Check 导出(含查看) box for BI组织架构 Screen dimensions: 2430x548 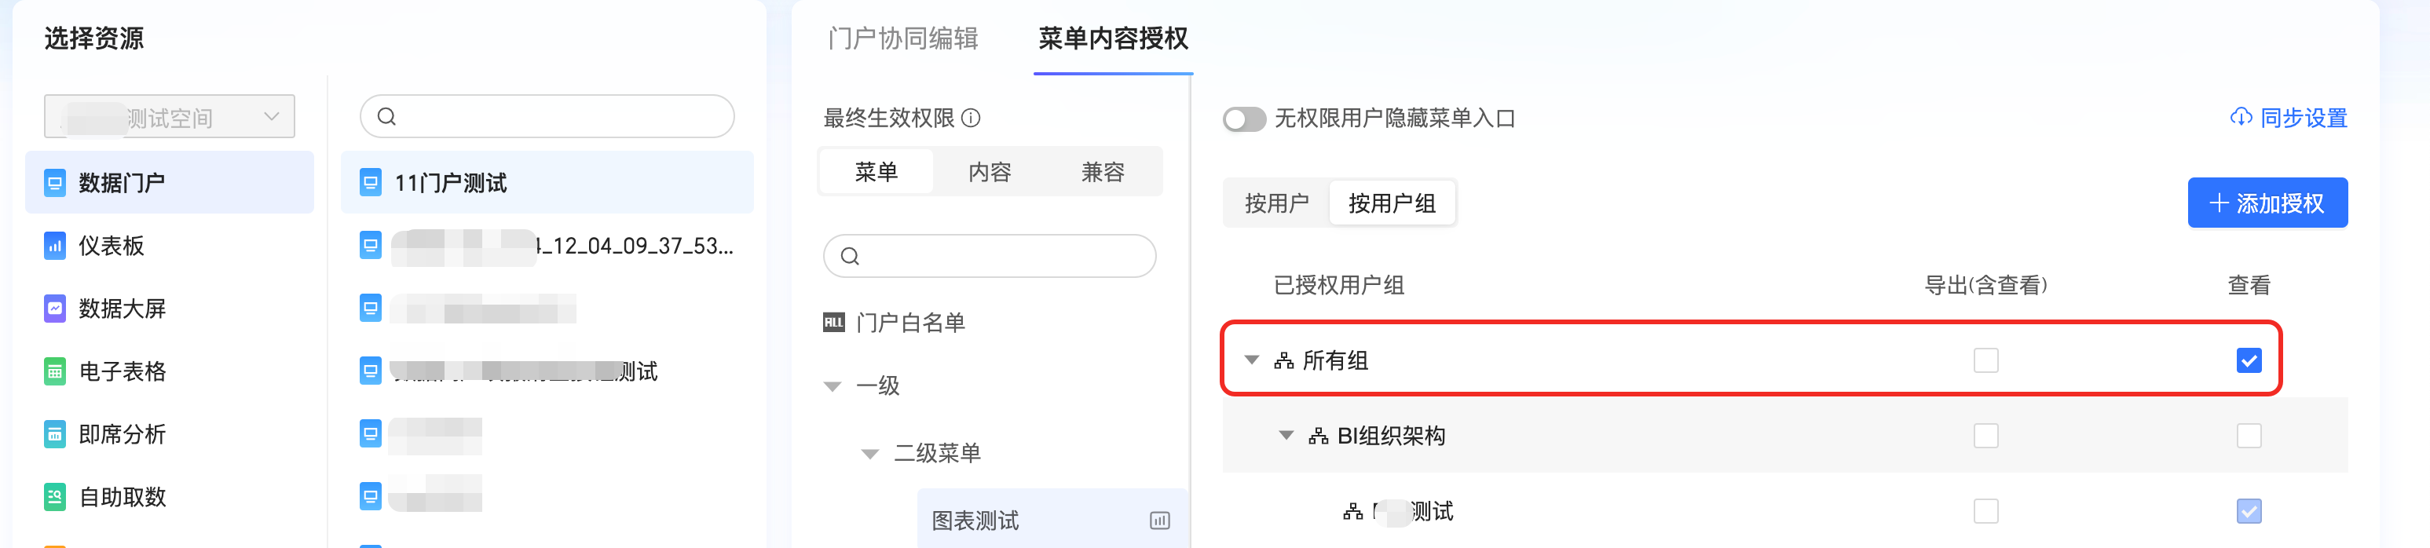[1985, 436]
